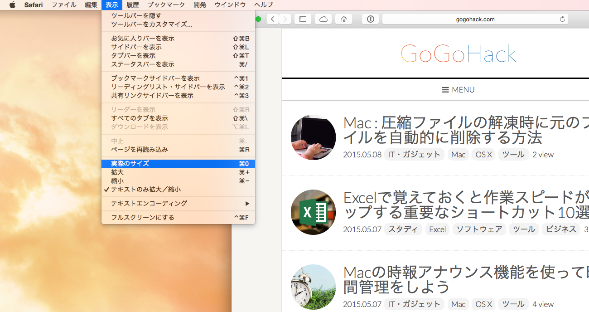The height and width of the screenshot is (312, 589).
Task: Go forward with Safari's forward arrow
Action: pos(285,19)
